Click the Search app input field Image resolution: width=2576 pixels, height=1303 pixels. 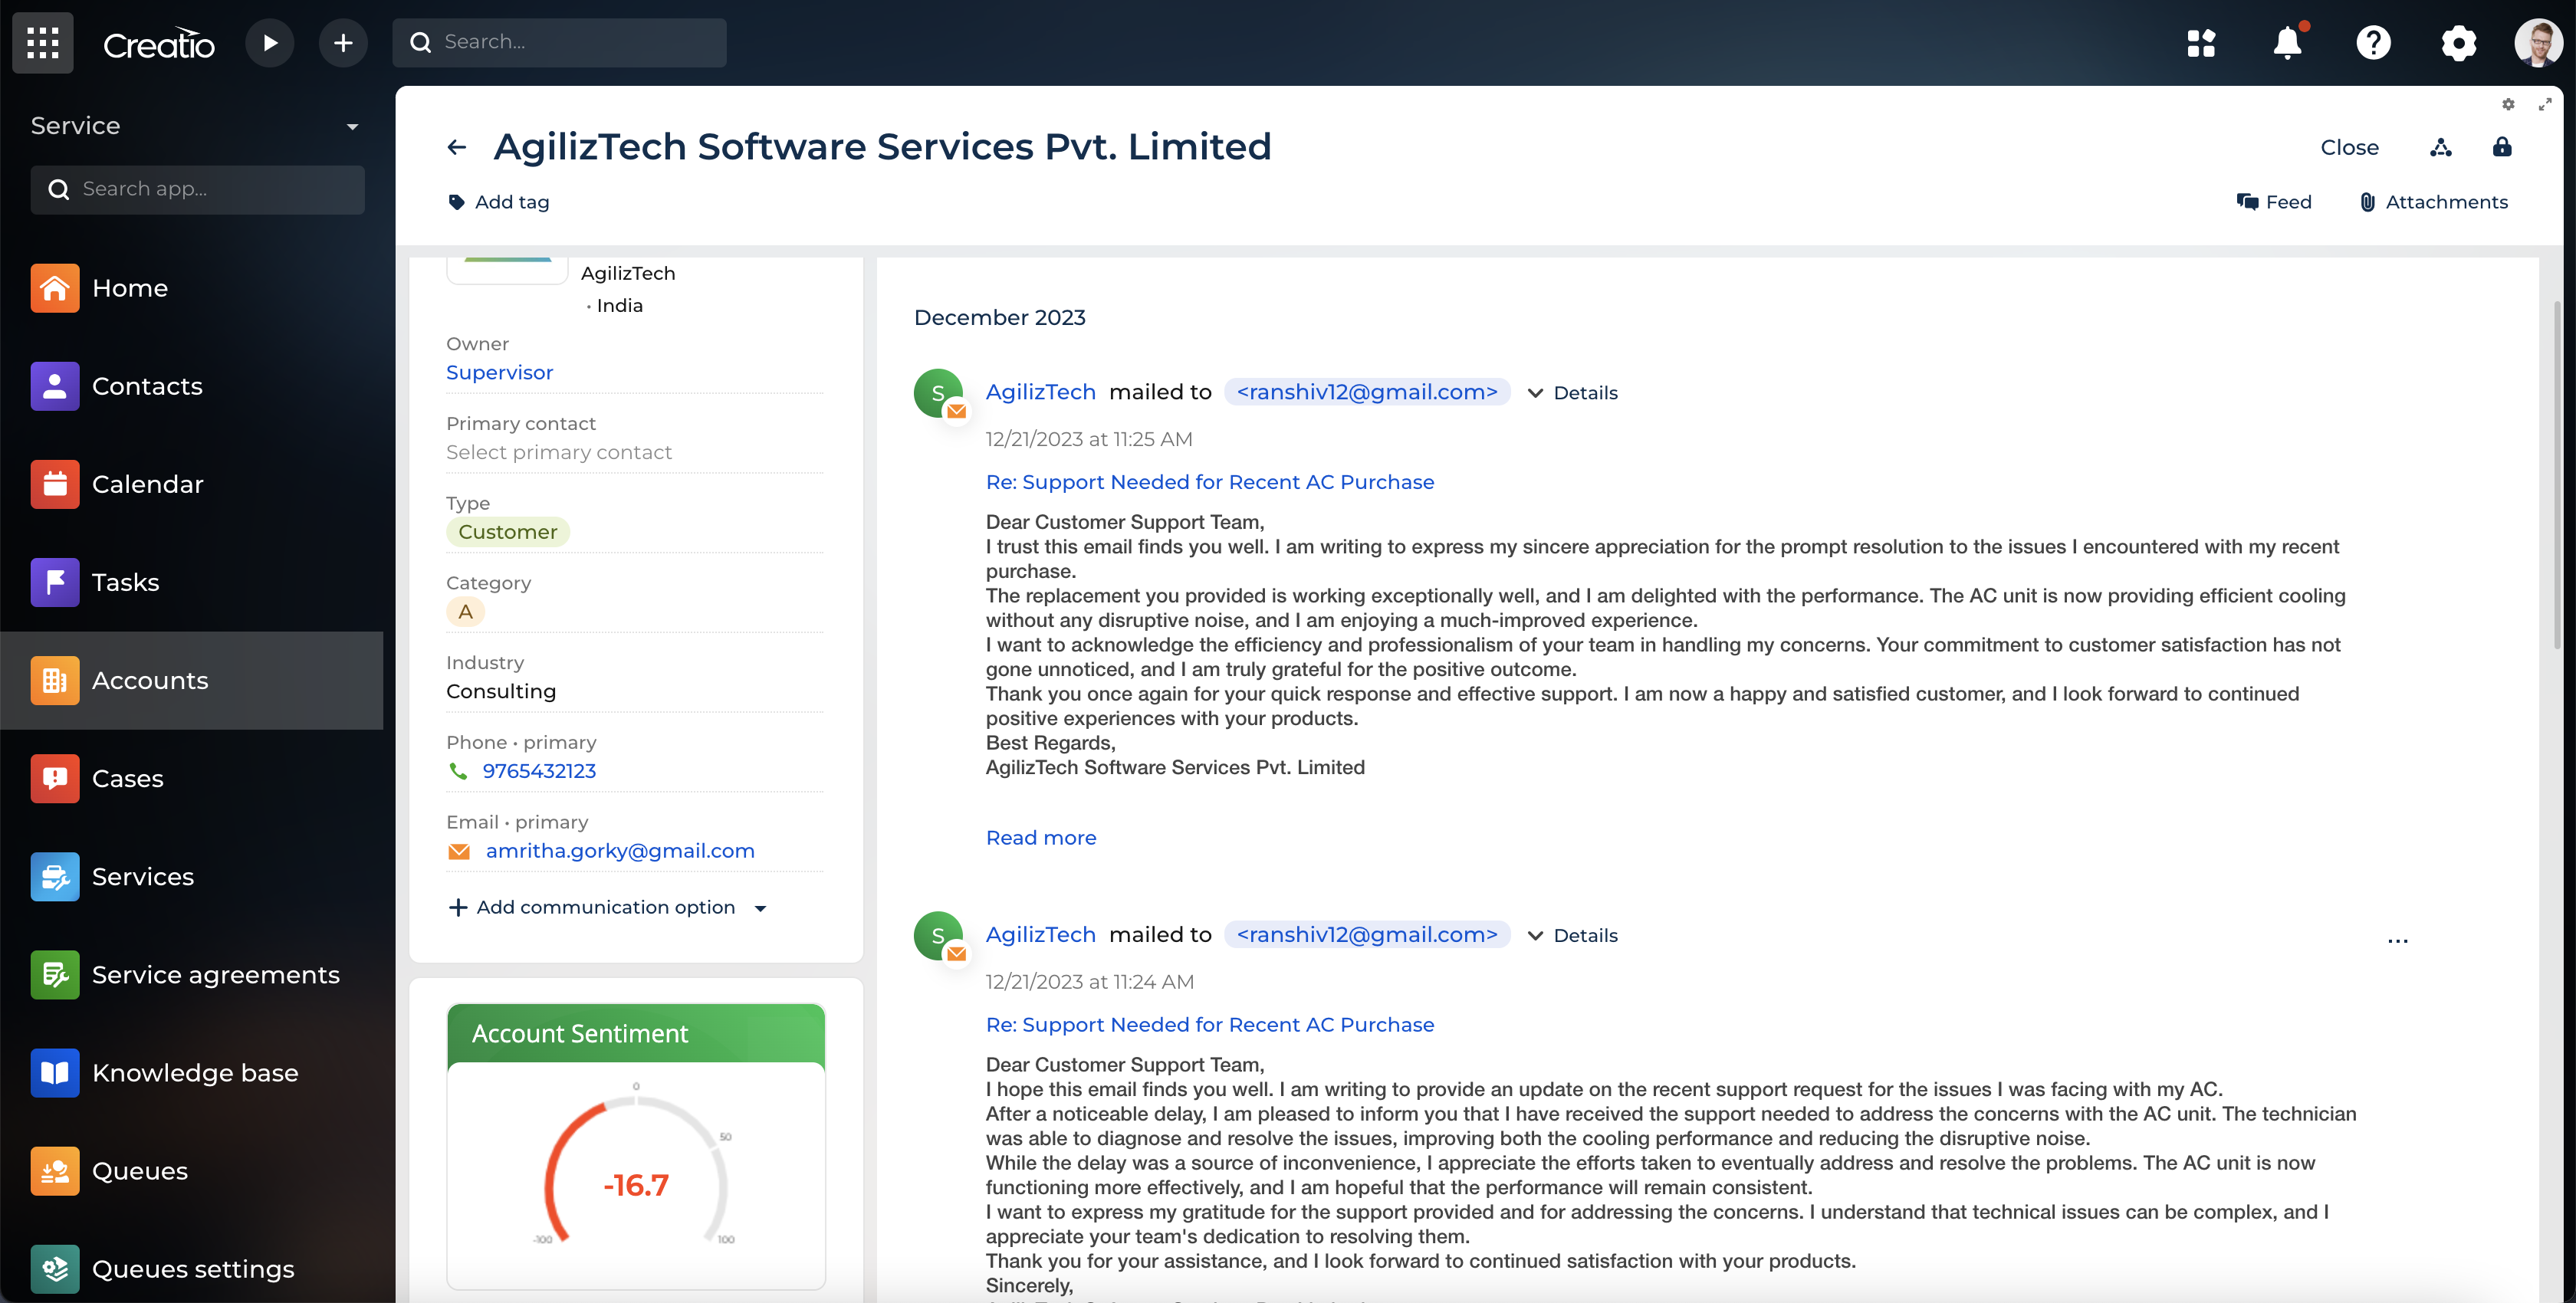pos(197,189)
